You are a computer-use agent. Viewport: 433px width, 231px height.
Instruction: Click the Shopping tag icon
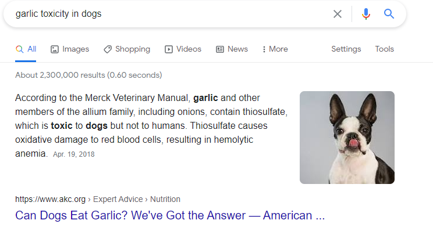[x=108, y=49]
